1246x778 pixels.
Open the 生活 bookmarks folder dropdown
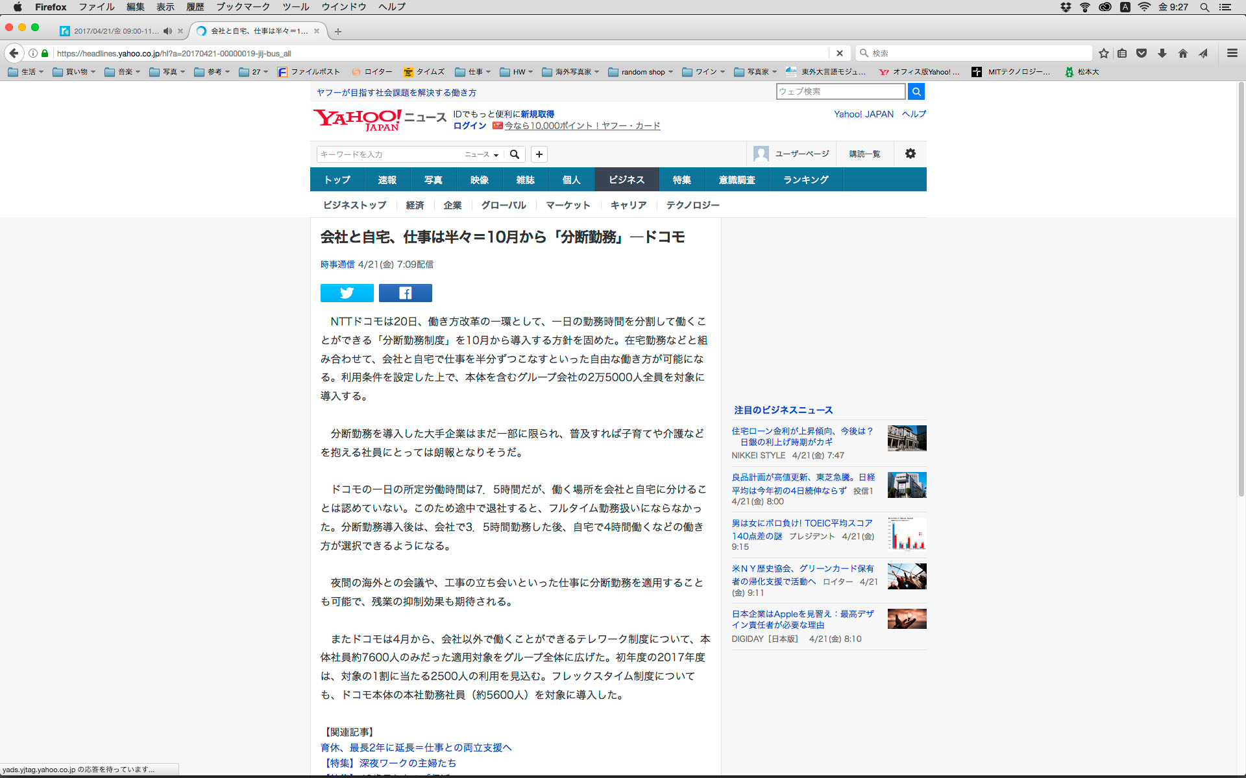pos(26,72)
